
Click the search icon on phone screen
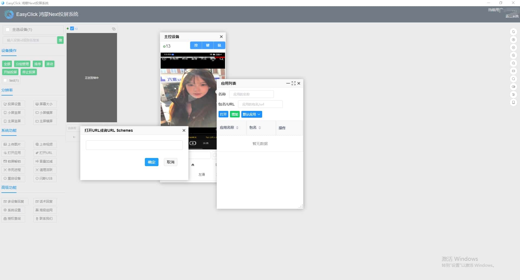(222, 59)
